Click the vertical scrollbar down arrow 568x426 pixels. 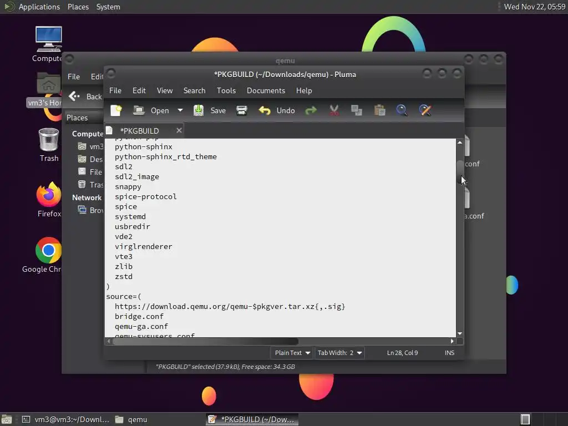[x=460, y=333]
